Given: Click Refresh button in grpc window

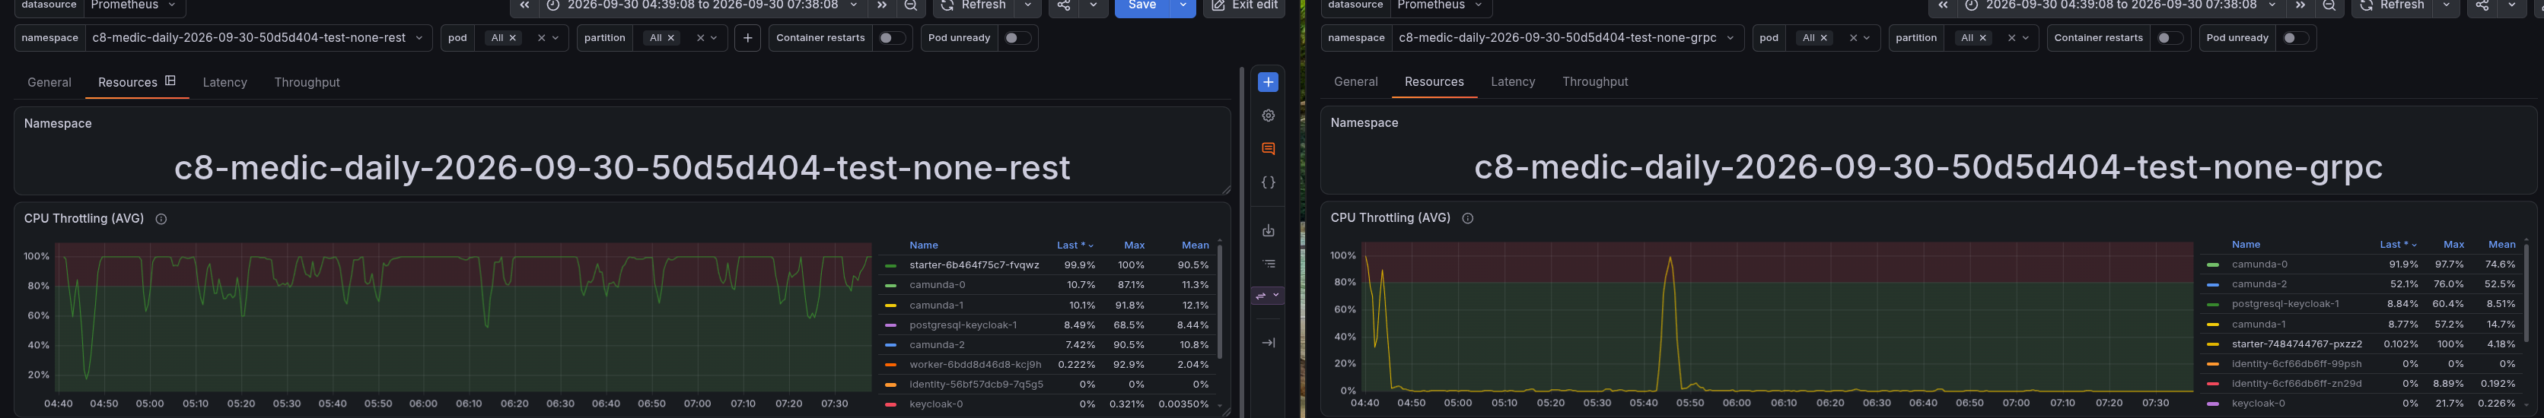Looking at the screenshot, I should [x=2392, y=6].
